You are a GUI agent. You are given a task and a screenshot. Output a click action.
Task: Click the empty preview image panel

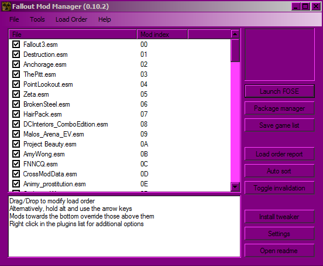point(280,54)
